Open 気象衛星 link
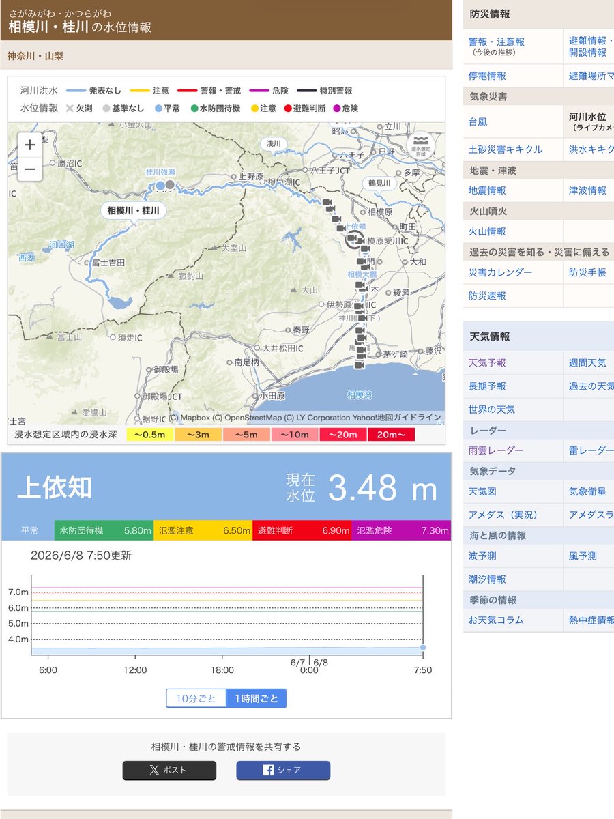Screen dimensions: 614x819 point(587,491)
